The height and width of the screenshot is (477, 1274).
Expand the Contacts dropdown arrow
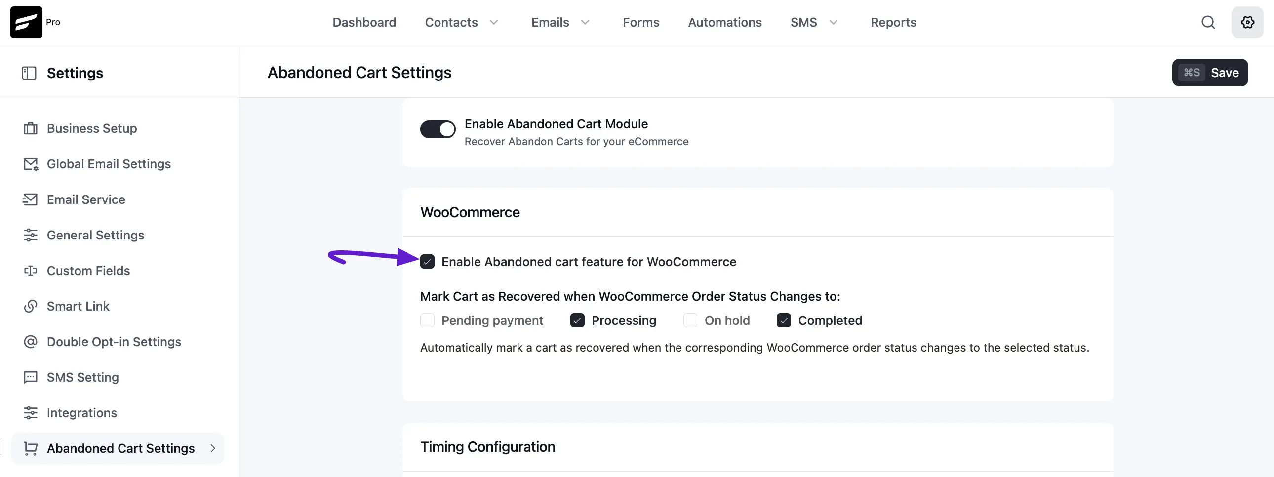coord(494,23)
